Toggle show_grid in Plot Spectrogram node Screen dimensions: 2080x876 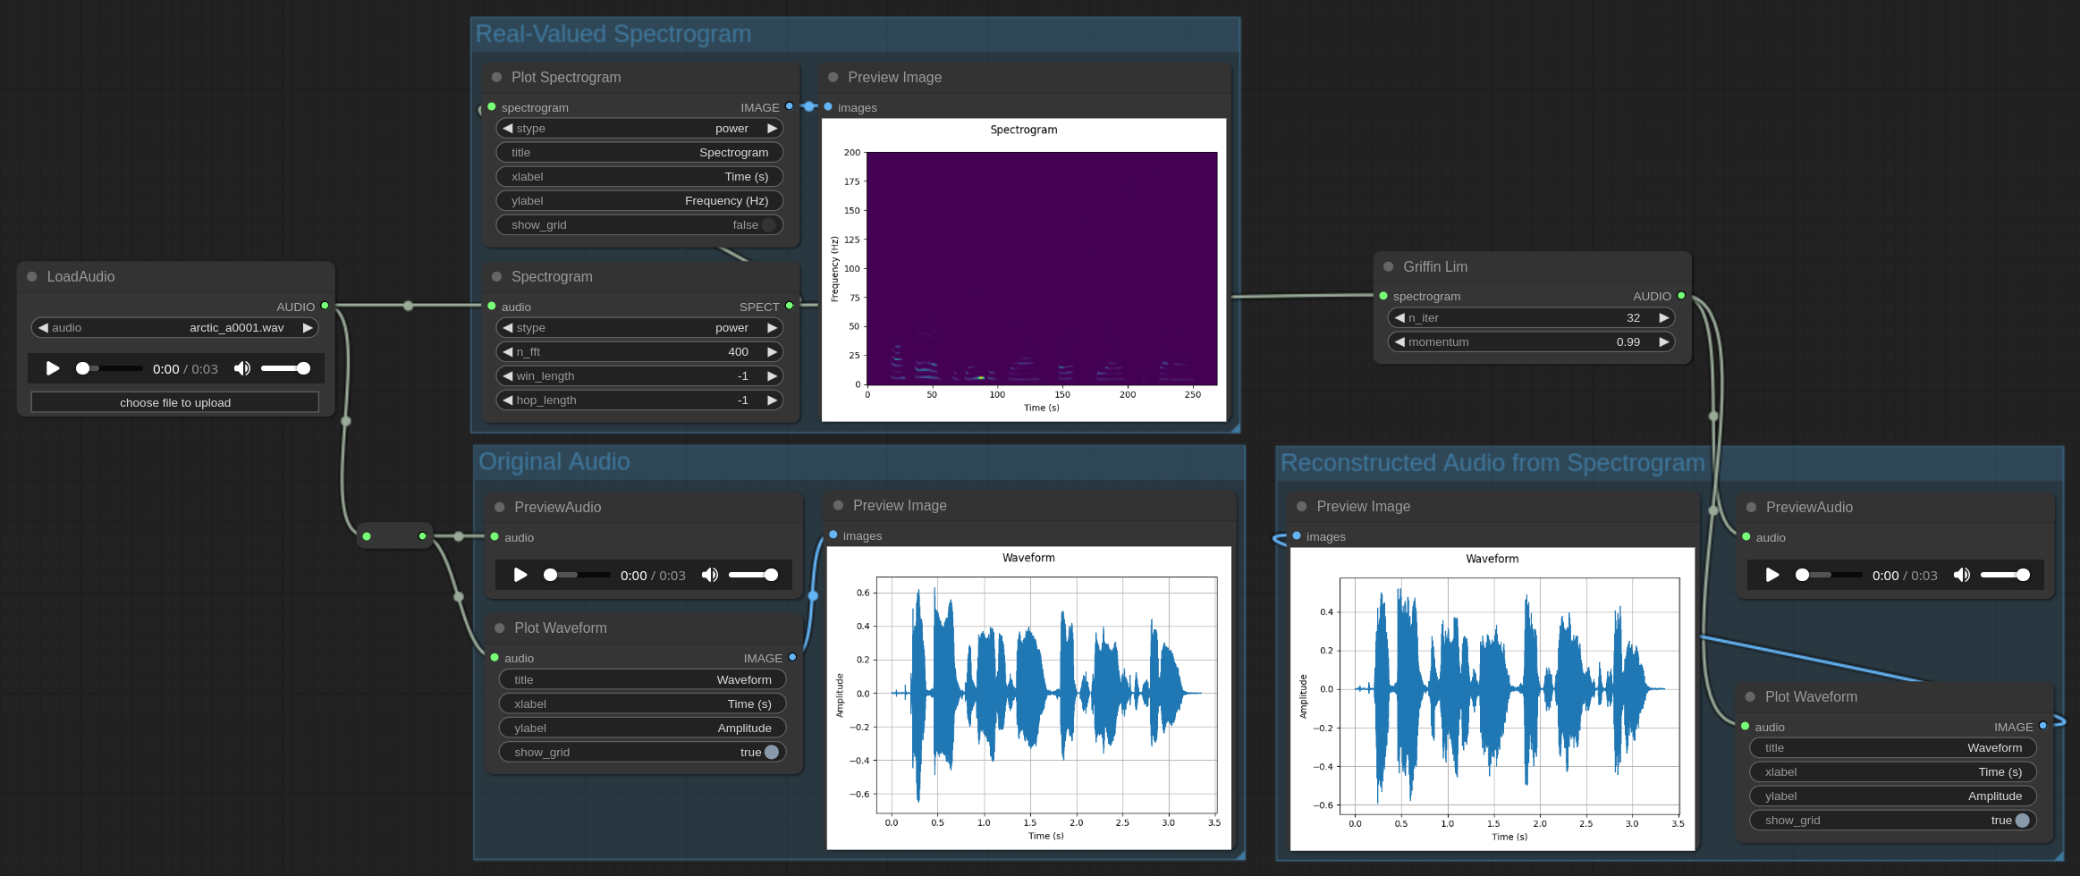pyautogui.click(x=640, y=225)
